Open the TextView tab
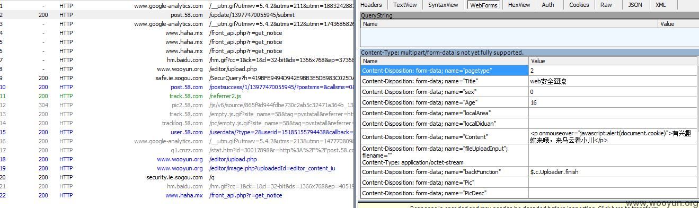This screenshot has height=208, width=699. point(405,5)
